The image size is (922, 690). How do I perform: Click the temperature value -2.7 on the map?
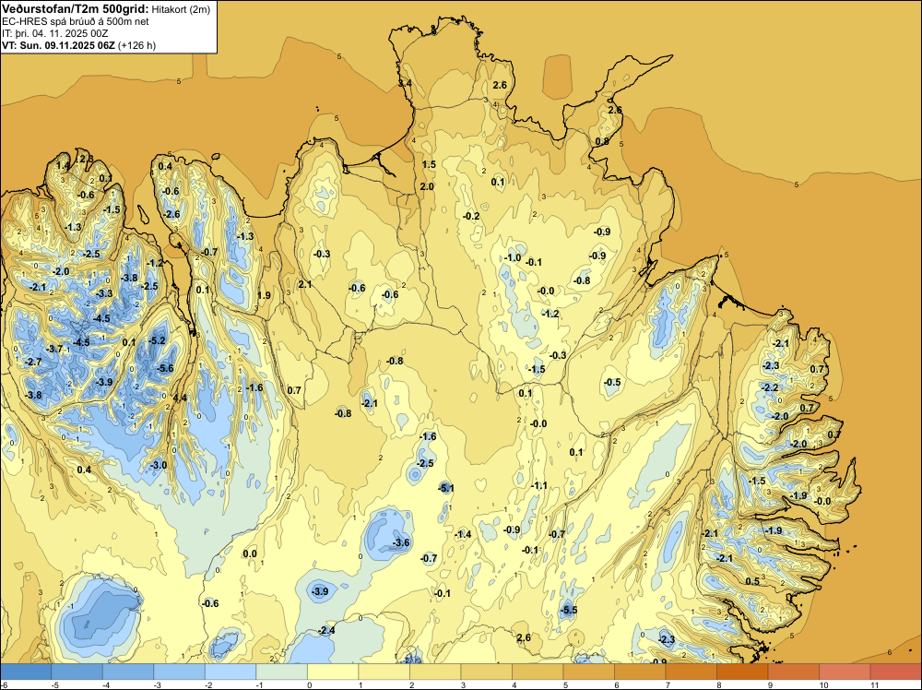coord(33,362)
